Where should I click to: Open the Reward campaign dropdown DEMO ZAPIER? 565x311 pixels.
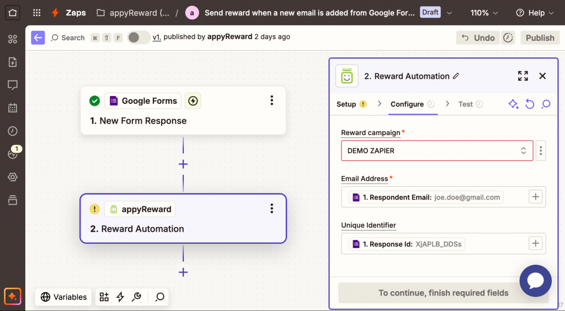point(437,151)
